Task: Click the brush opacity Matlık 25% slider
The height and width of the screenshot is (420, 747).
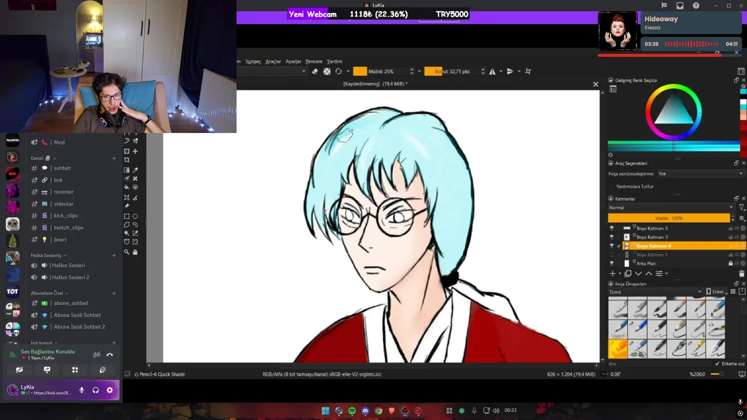Action: pyautogui.click(x=381, y=71)
